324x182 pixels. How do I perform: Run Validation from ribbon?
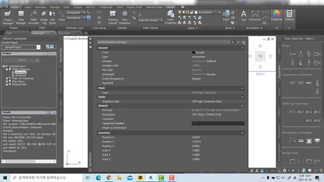pos(125,18)
